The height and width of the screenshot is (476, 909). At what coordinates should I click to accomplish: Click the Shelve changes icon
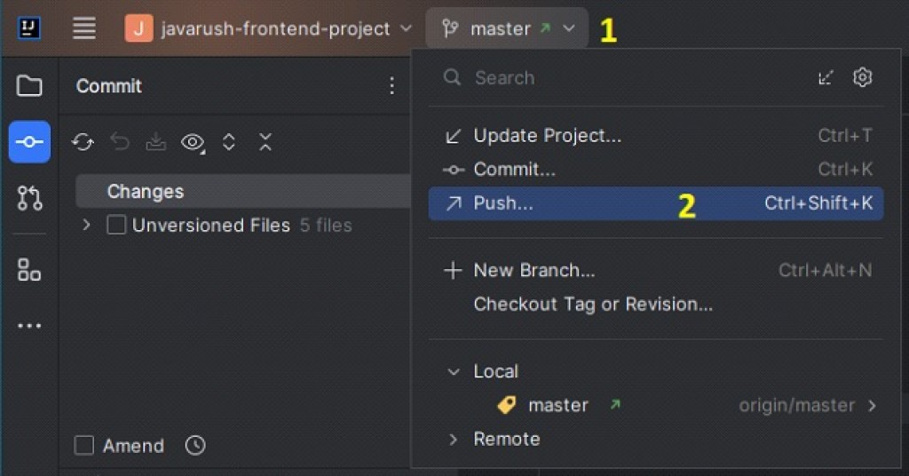pyautogui.click(x=156, y=142)
